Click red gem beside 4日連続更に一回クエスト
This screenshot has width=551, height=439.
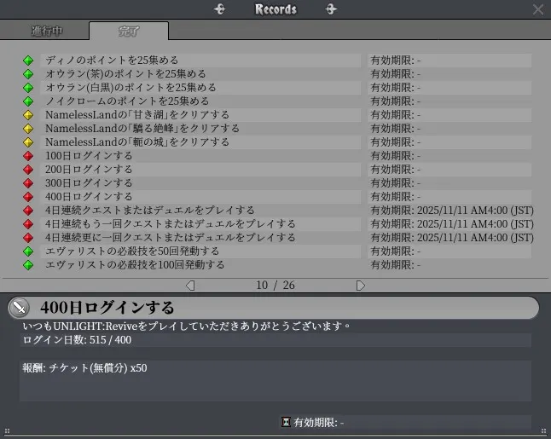28,238
